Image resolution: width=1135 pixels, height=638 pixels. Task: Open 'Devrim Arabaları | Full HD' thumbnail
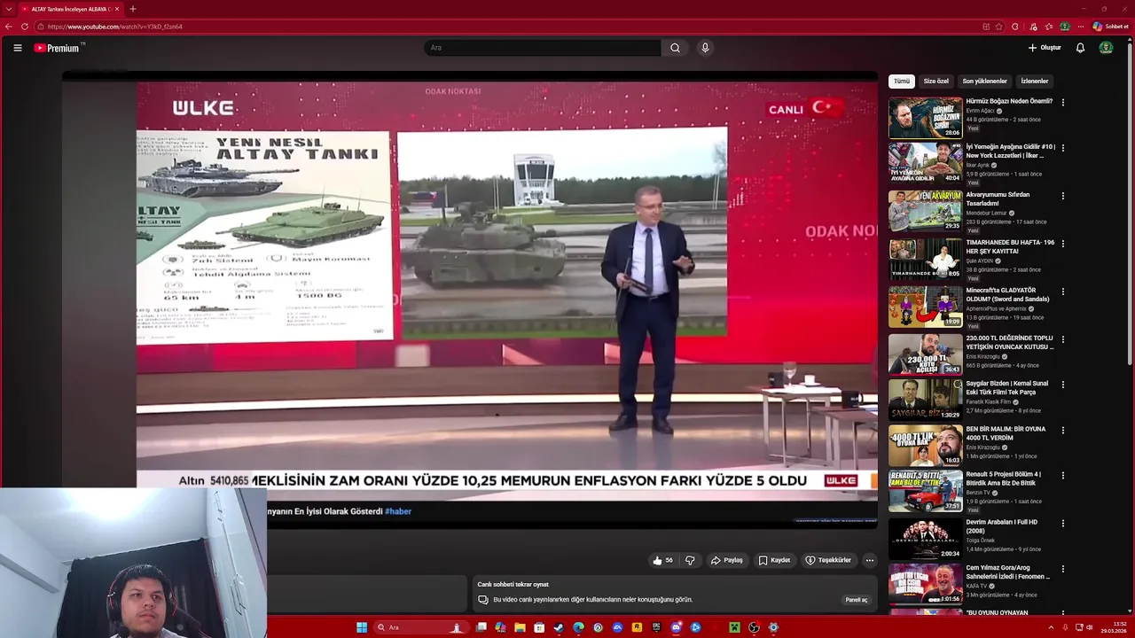click(x=925, y=538)
